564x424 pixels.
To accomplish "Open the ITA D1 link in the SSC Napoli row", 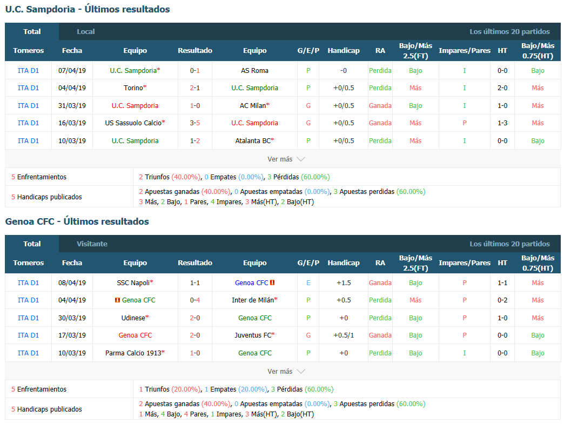I will tap(29, 282).
